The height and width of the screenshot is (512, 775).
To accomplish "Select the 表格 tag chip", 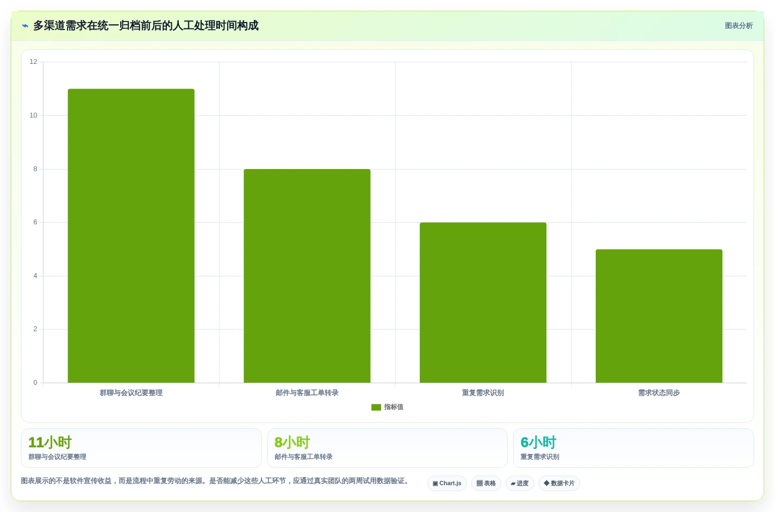I will (x=486, y=484).
